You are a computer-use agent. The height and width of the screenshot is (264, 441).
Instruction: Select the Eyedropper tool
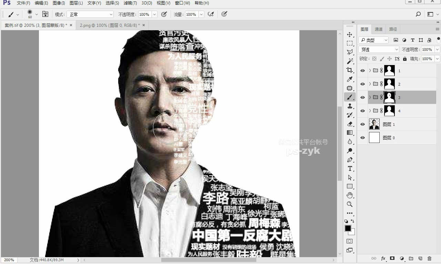(x=350, y=79)
